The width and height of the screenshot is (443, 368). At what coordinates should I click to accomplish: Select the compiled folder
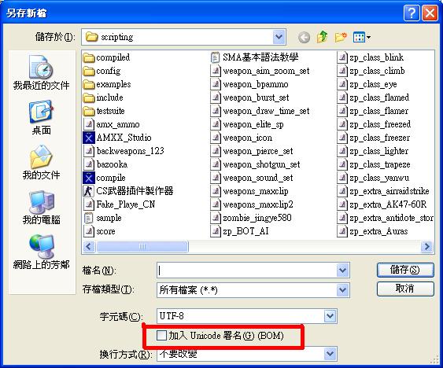(x=107, y=57)
